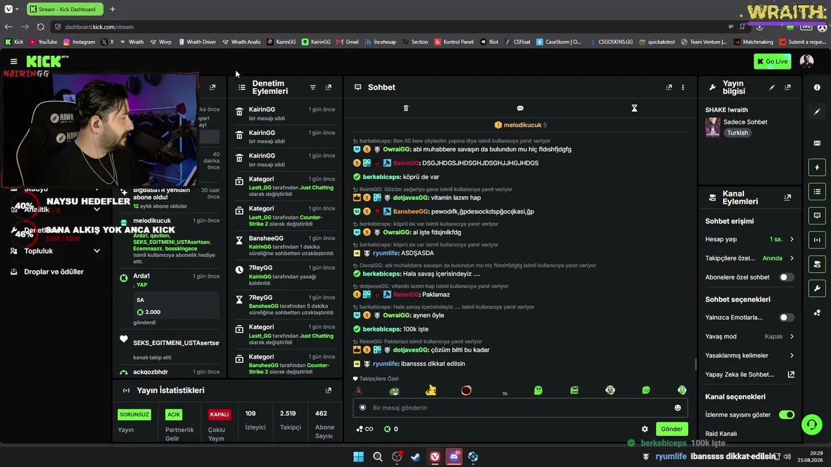The image size is (831, 467).
Task: Open the Raid Kanalı option
Action: click(721, 433)
